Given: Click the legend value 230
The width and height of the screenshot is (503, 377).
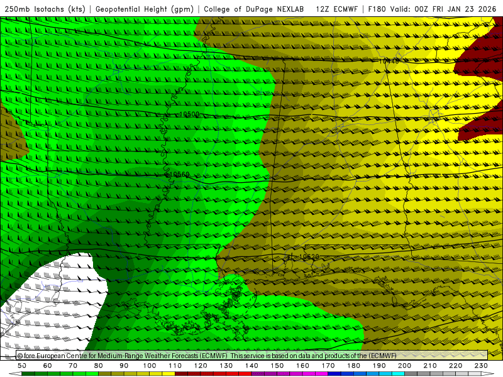Looking at the screenshot, I should [481, 366].
